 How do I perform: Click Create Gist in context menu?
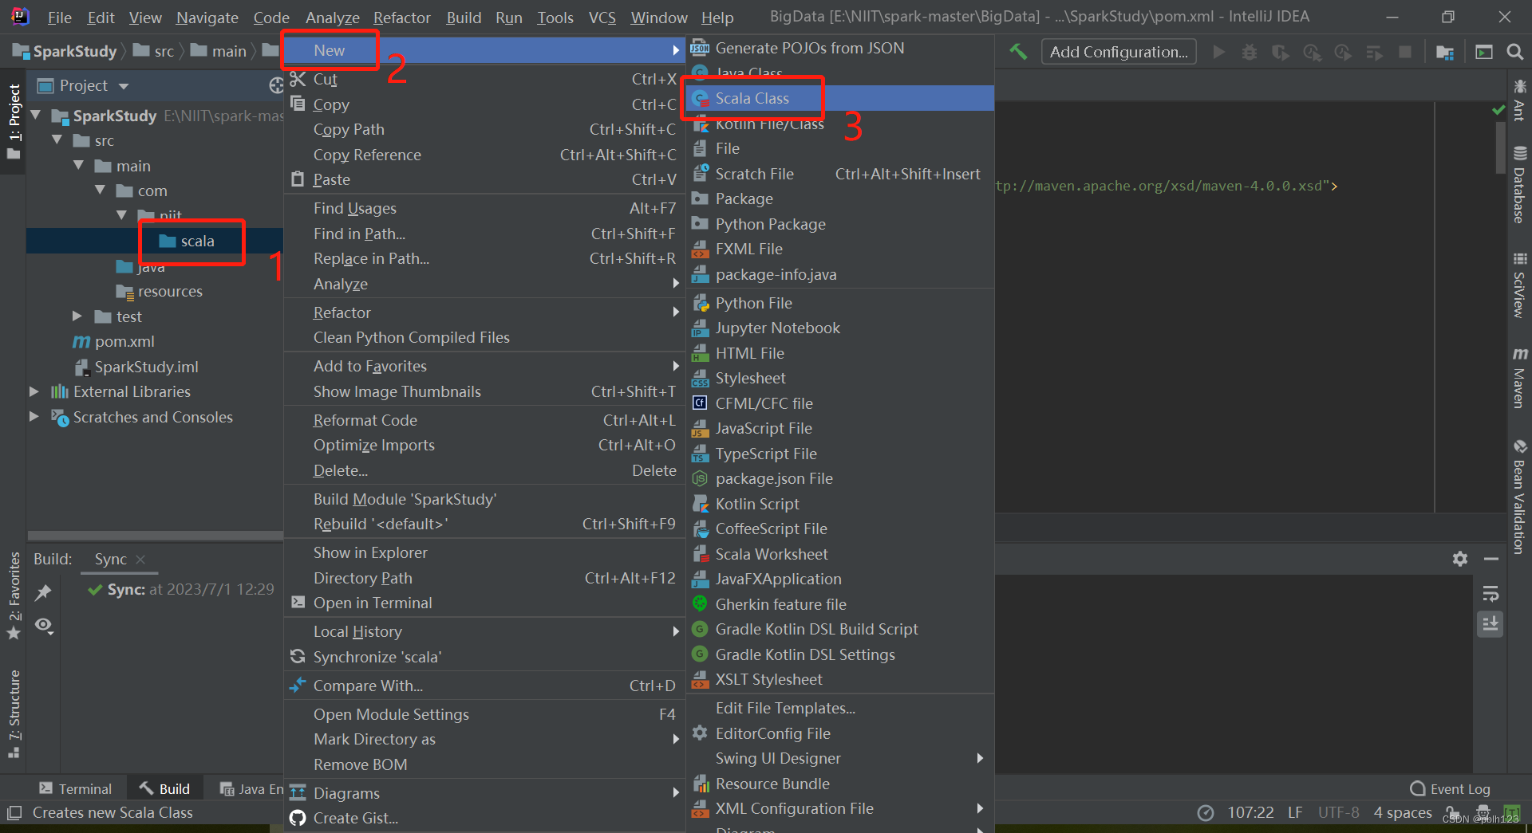pos(484,818)
